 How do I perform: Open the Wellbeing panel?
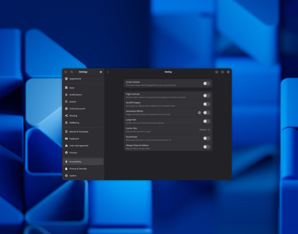tap(74, 123)
